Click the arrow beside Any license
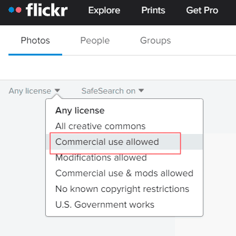The width and height of the screenshot is (236, 236). pyautogui.click(x=57, y=91)
